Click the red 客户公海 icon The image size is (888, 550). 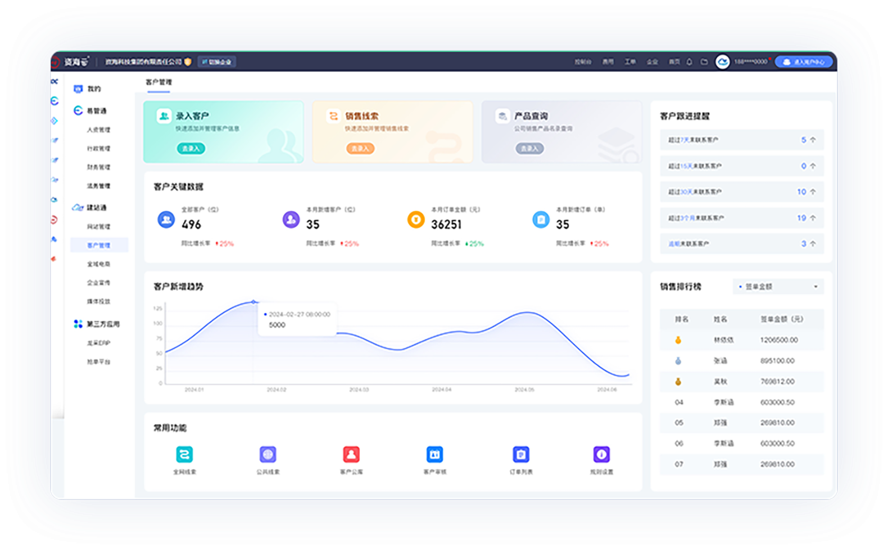[351, 454]
